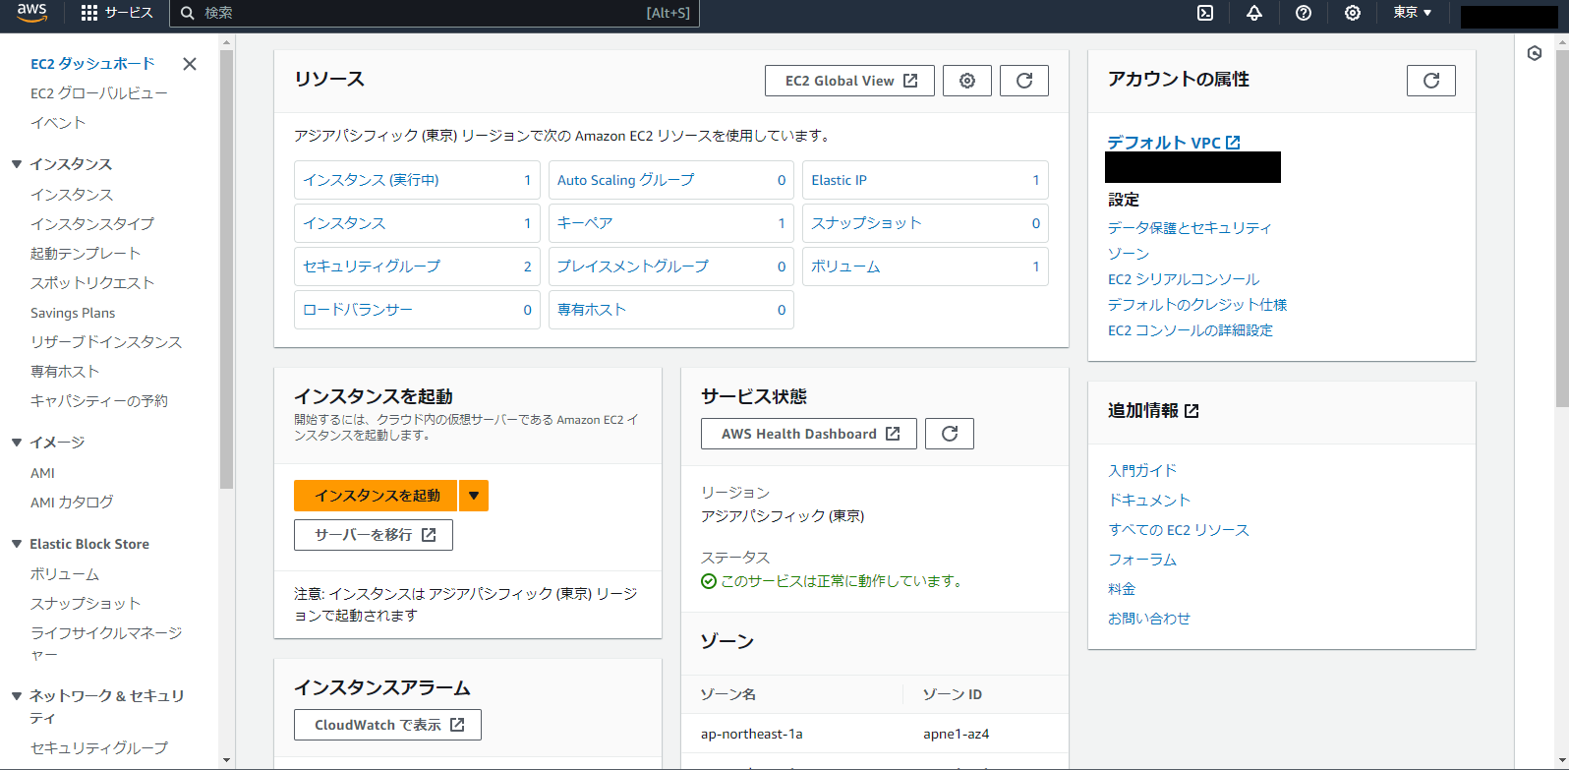Viewport: 1569px width, 770px height.
Task: Collapse the イメージ sidebar section
Action: pos(17,443)
